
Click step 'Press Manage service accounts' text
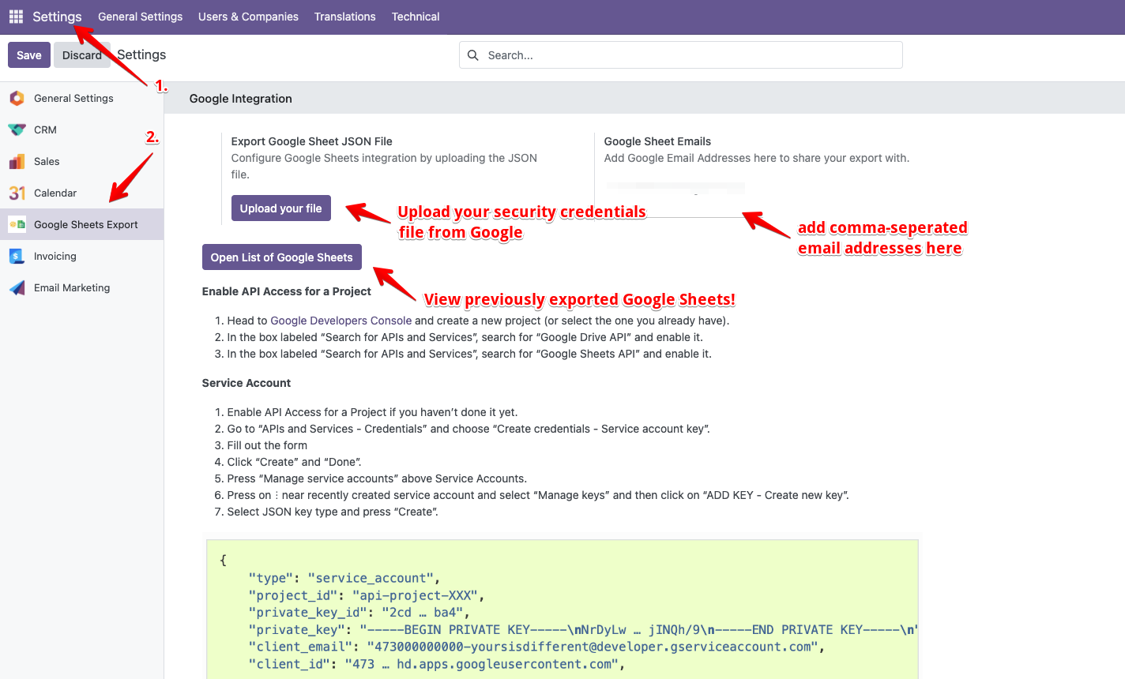377,478
